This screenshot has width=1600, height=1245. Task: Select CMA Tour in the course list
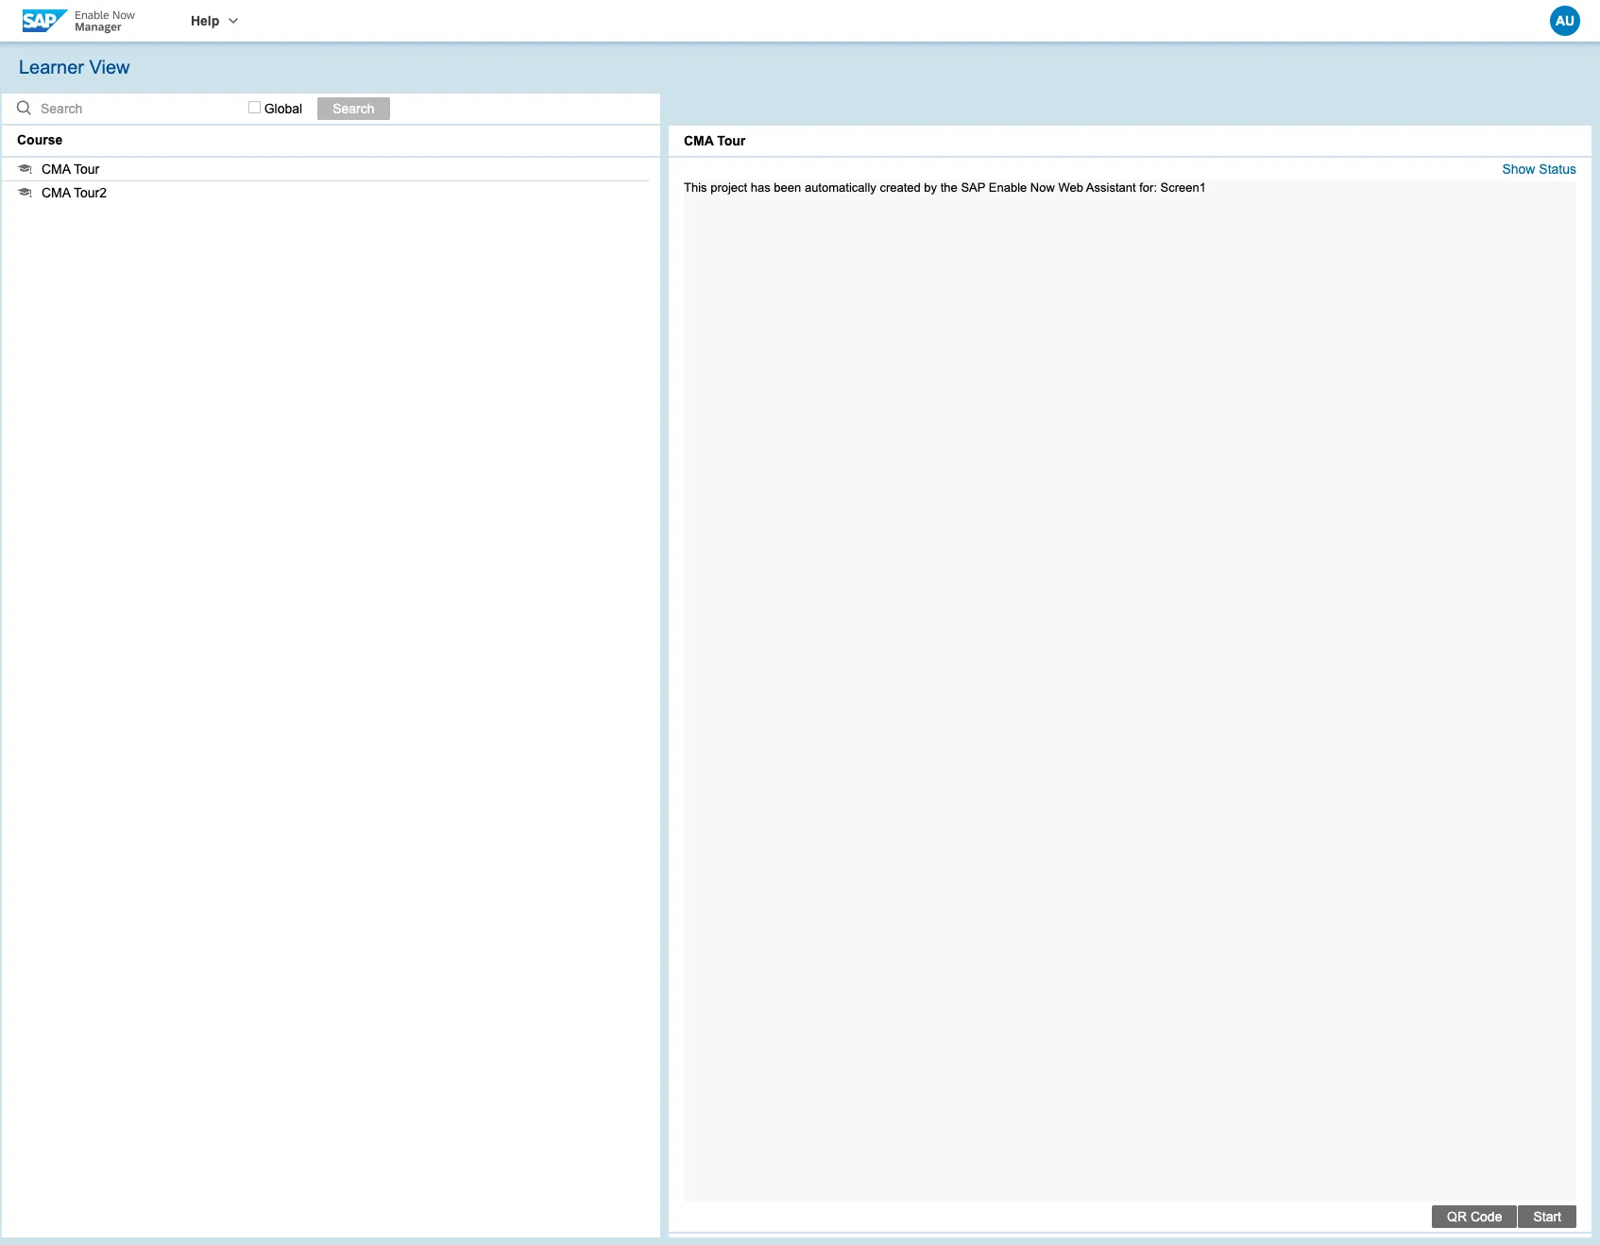tap(71, 169)
